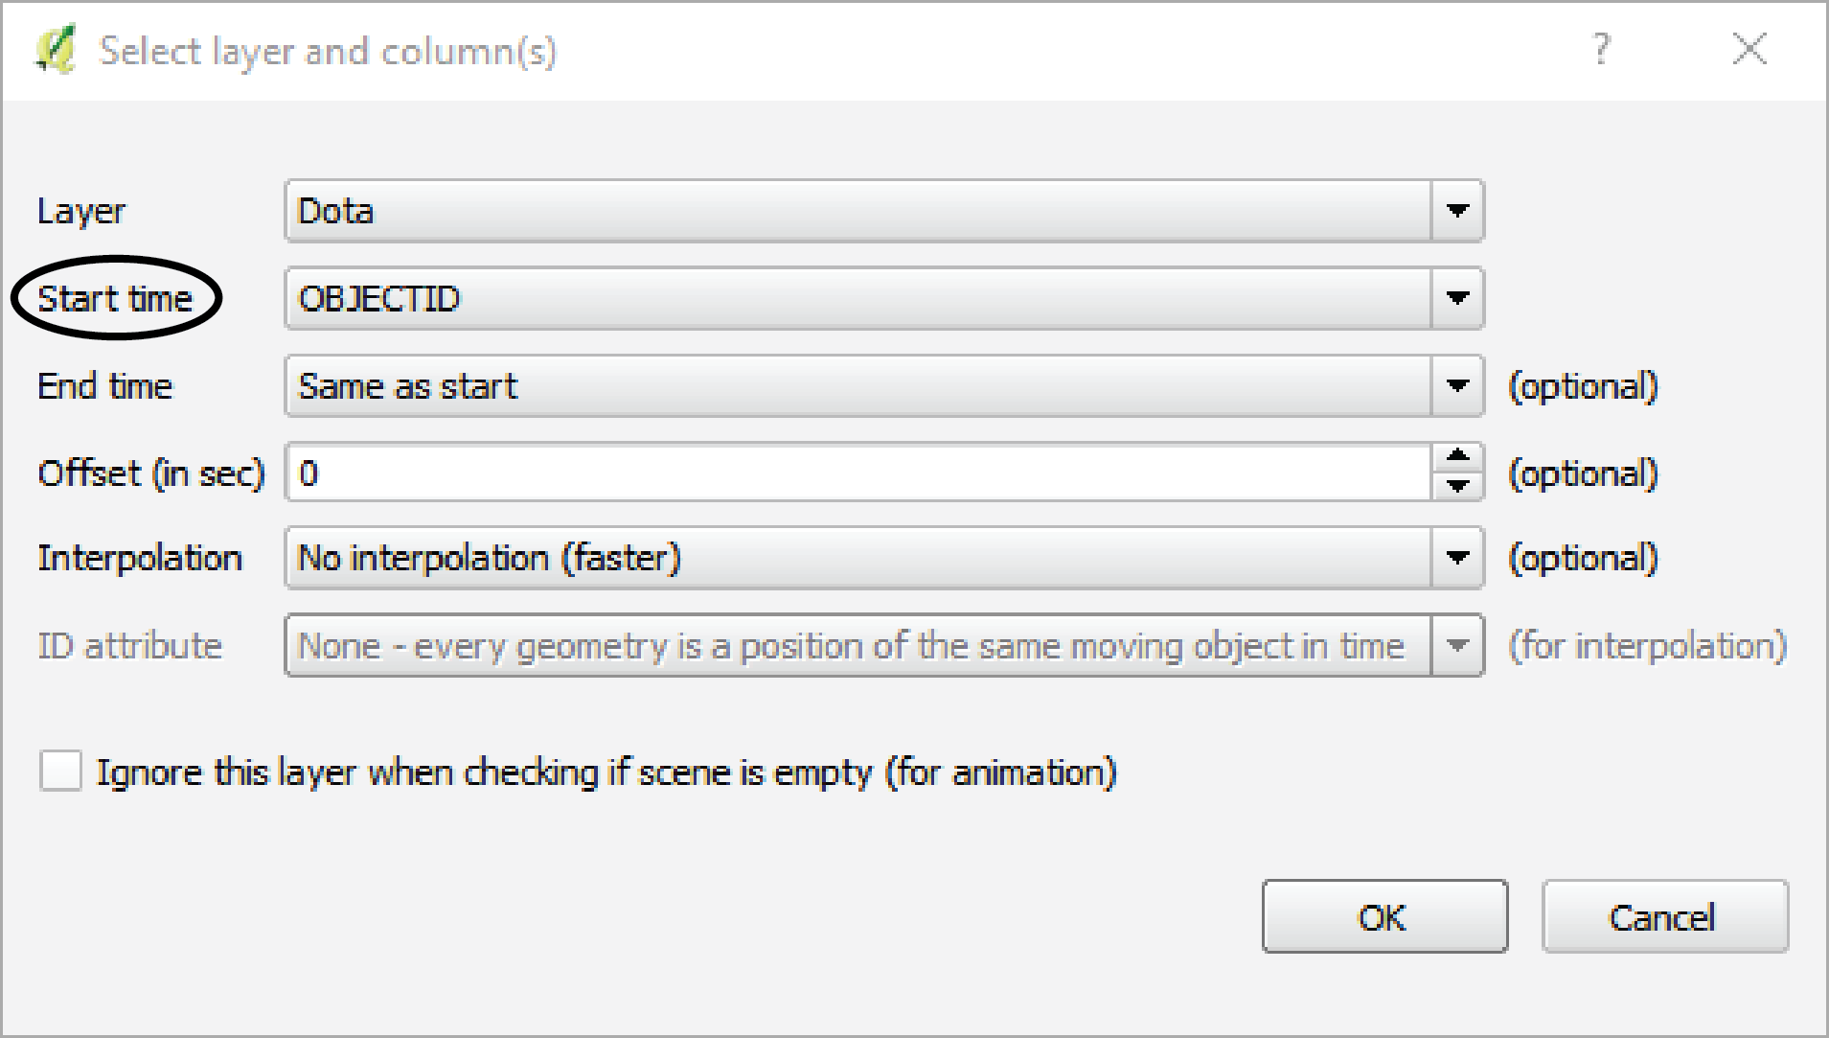This screenshot has width=1829, height=1038.
Task: Confirm with the OK button
Action: click(x=1384, y=917)
